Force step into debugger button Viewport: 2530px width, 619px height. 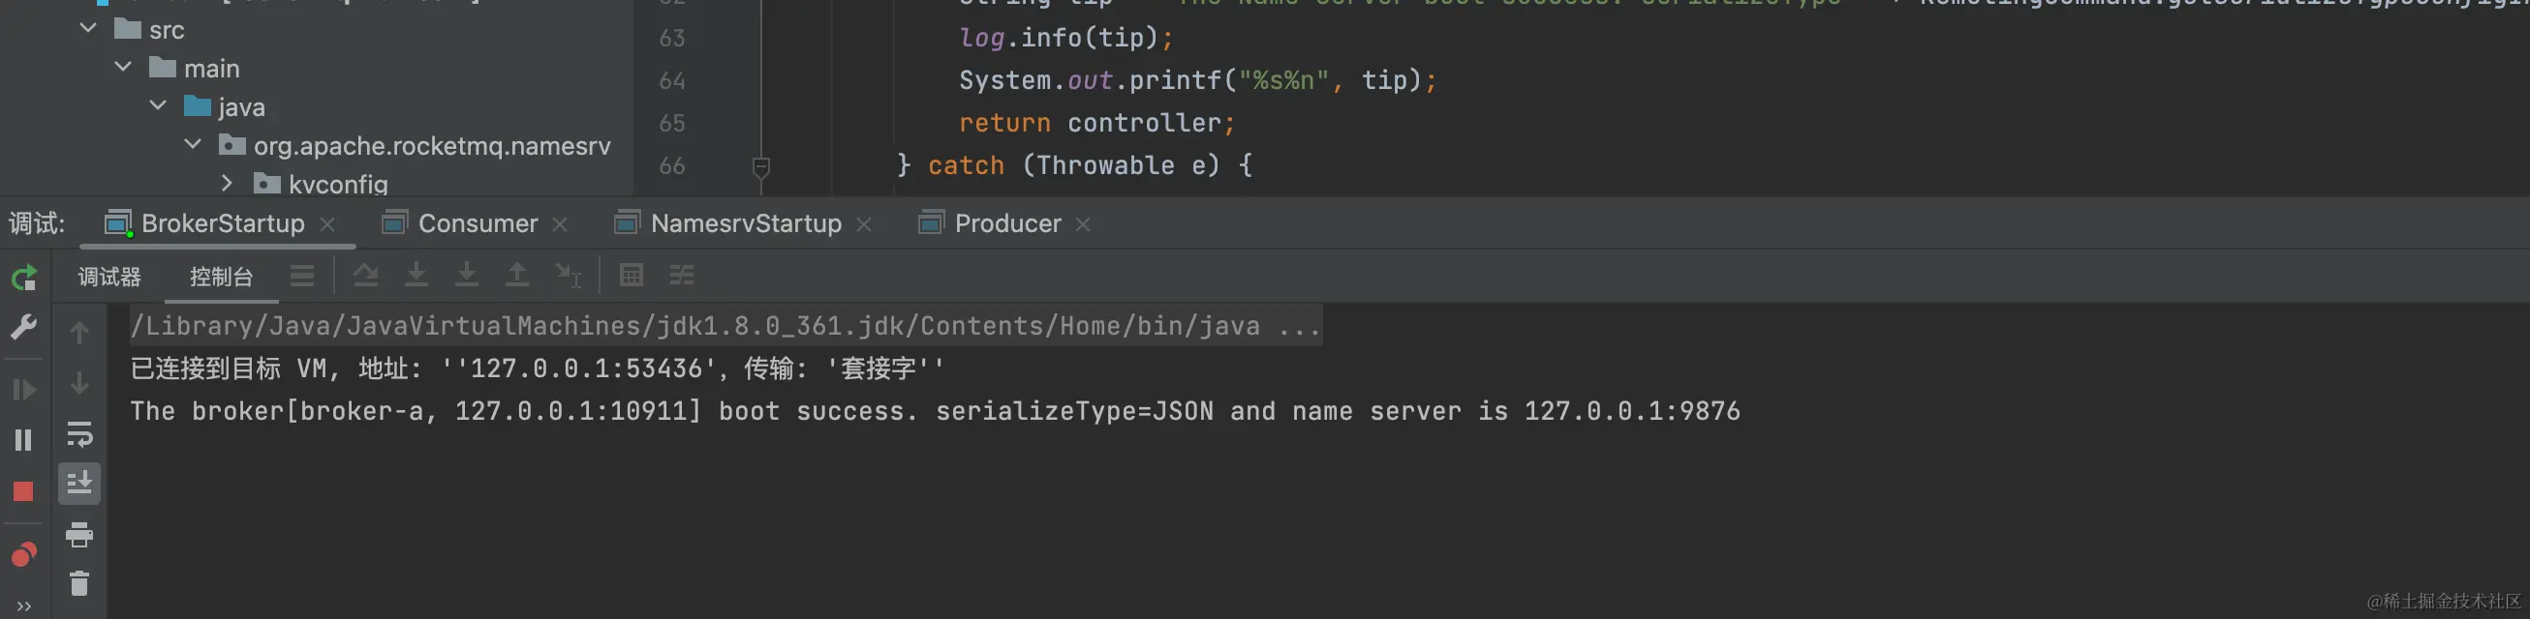pos(467,276)
